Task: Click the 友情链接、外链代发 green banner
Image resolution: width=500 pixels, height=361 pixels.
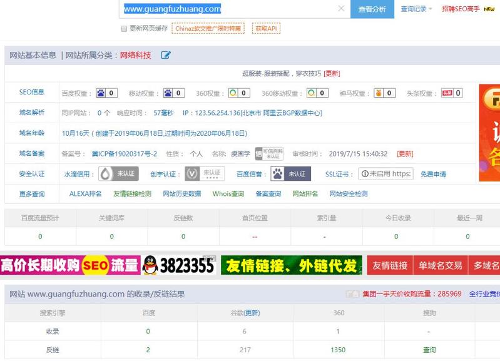Action: 292,265
